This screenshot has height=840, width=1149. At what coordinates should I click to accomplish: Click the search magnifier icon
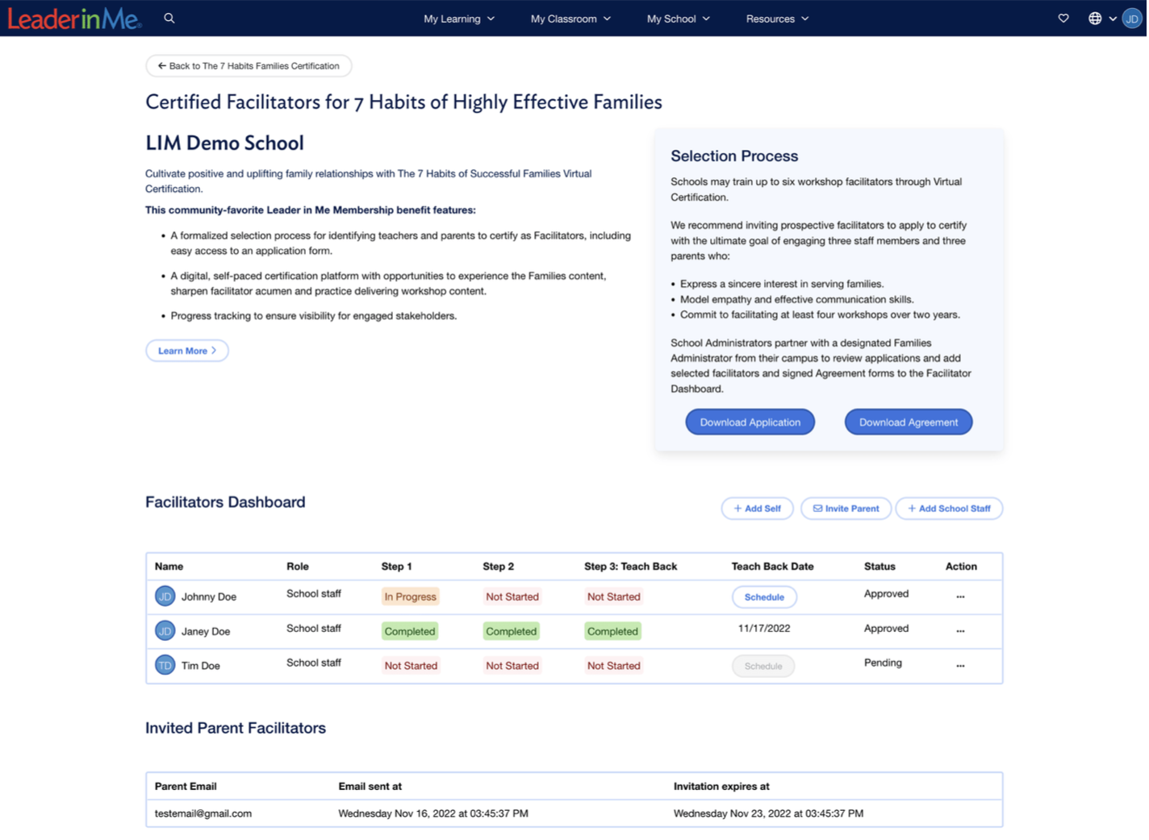tap(169, 18)
